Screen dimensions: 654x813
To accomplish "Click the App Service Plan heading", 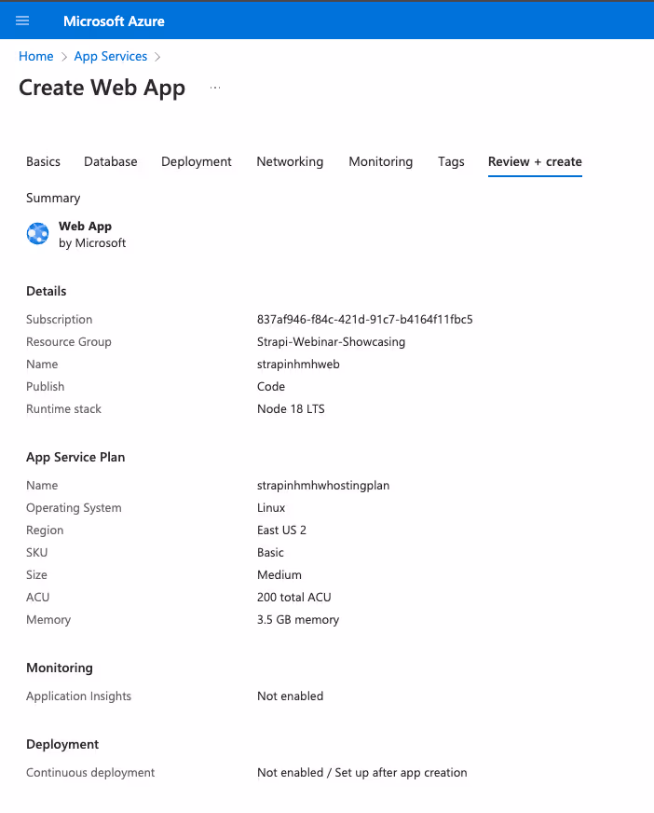I will coord(75,457).
